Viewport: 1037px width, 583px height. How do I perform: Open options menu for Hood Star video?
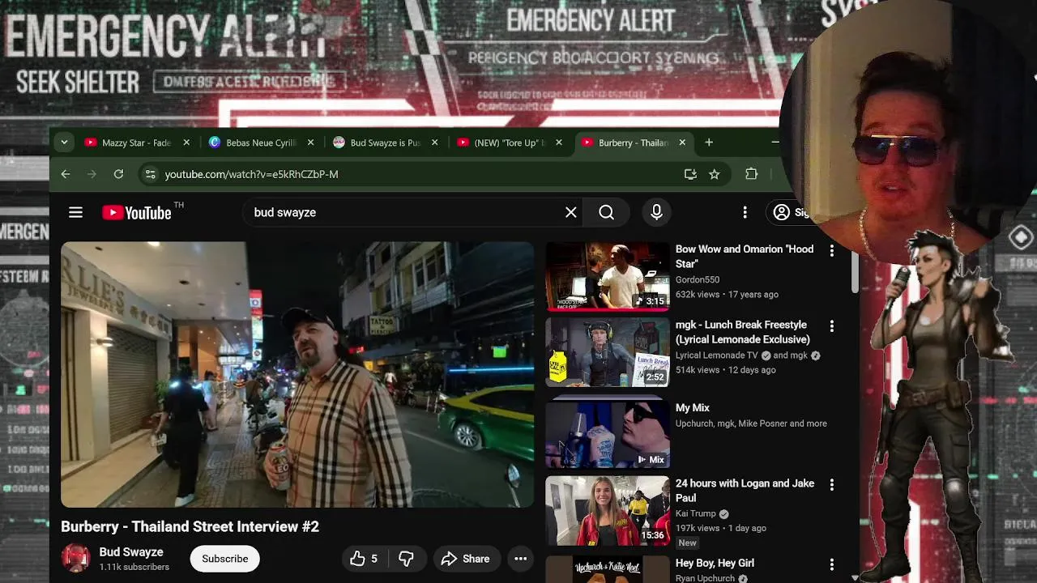(831, 251)
